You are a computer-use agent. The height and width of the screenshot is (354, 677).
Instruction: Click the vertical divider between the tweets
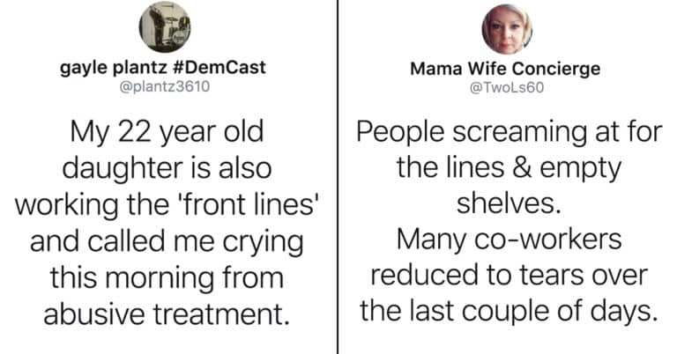(338, 176)
